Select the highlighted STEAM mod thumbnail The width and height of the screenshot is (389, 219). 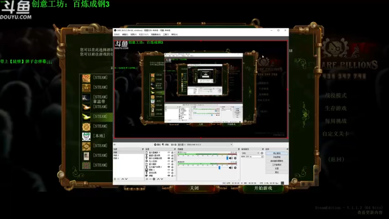[x=87, y=117]
